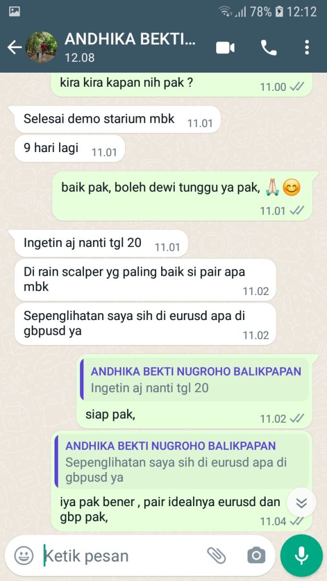This screenshot has width=327, height=581.
Task: Tap the 'baik pak, boleh dewi tunggu' message
Action: pyautogui.click(x=182, y=196)
